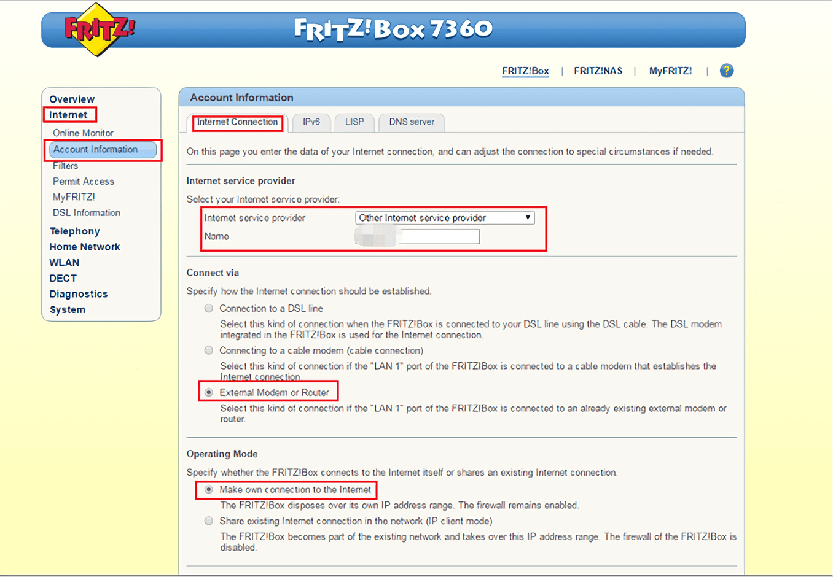Viewport: 833px width, 577px height.
Task: Open Filters in the sidebar
Action: 65,166
